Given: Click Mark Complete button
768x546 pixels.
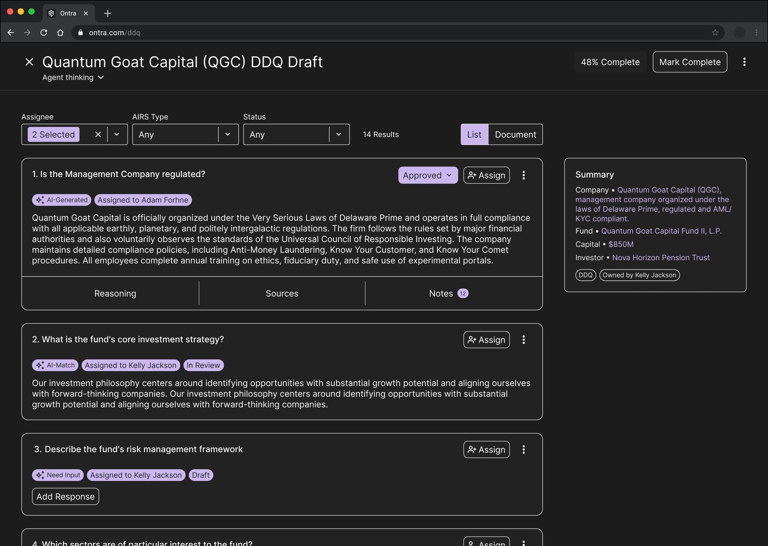Looking at the screenshot, I should (x=690, y=62).
